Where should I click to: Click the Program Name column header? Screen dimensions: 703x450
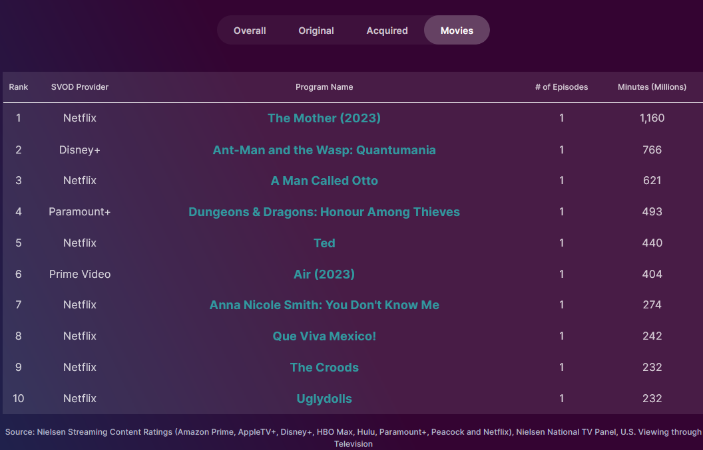coord(324,87)
